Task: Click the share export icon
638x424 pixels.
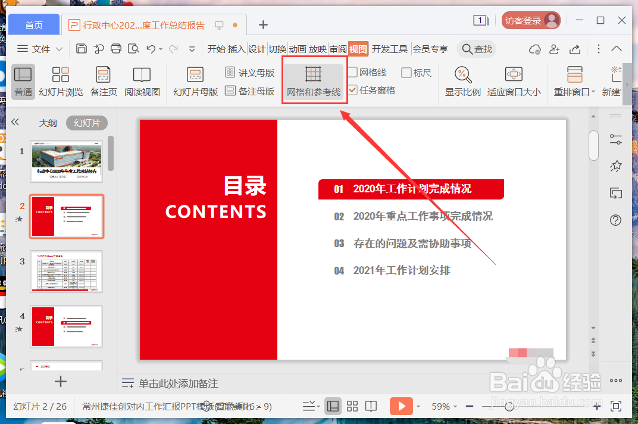Action: tap(574, 49)
